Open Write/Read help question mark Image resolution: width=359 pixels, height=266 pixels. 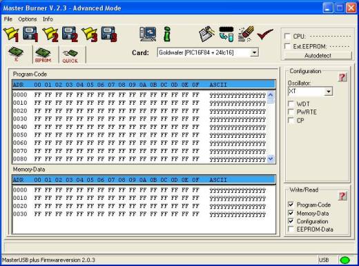pyautogui.click(x=342, y=196)
